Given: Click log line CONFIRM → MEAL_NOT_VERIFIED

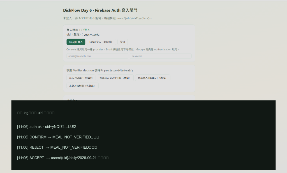Looking at the screenshot, I should pyautogui.click(x=58, y=137).
